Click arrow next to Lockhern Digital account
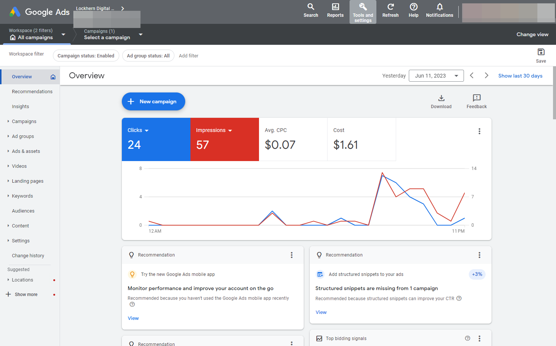Viewport: 556px width, 346px height. click(123, 8)
